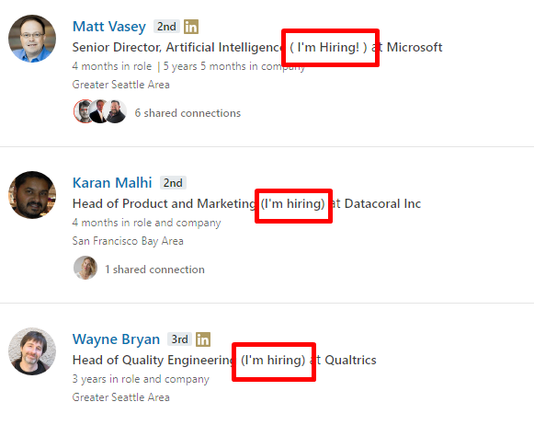
Task: Click Wayne Bryan's Head of Quality Engineering headline
Action: point(224,361)
